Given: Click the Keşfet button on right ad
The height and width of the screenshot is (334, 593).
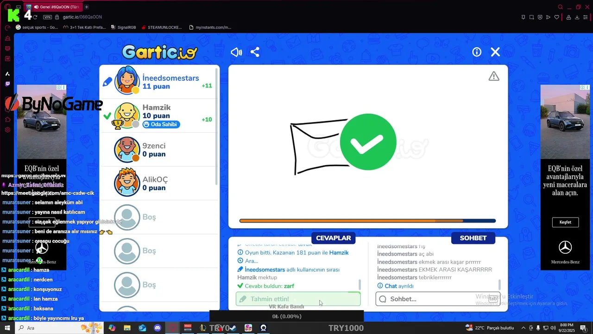Looking at the screenshot, I should [565, 222].
